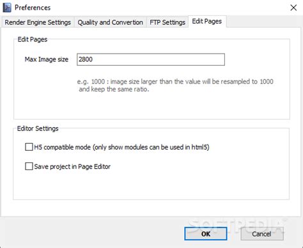Viewport: 303px width, 248px height.
Task: Click the 'Max Image size' label
Action: point(47,59)
